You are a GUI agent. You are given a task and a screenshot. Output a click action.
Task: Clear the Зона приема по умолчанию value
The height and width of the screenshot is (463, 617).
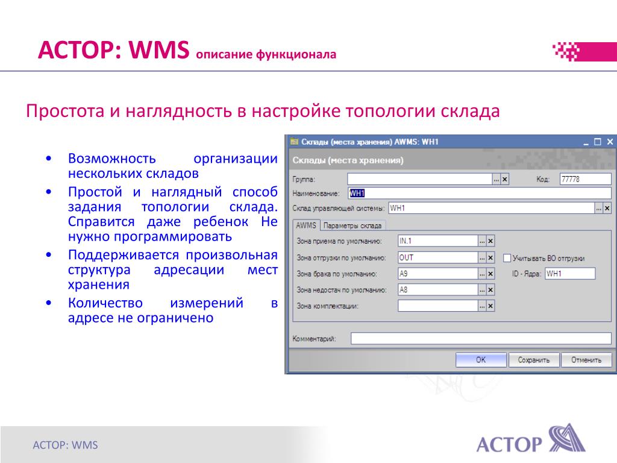[490, 241]
